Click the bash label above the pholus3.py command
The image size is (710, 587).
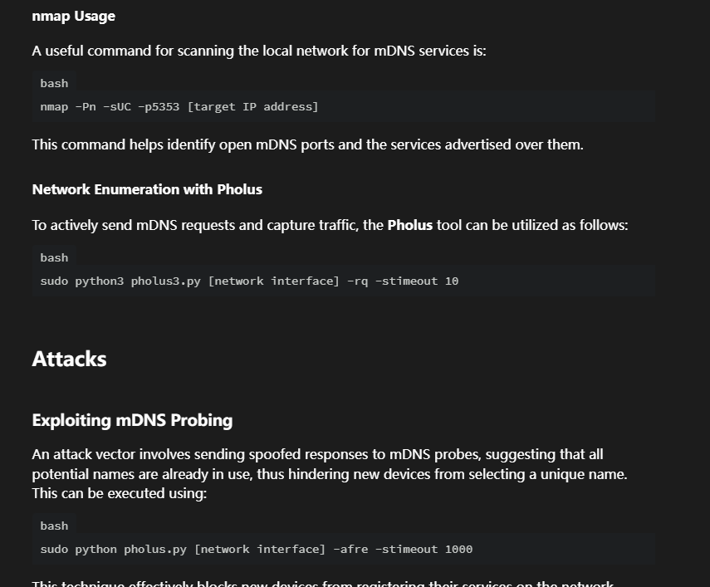pyautogui.click(x=54, y=257)
